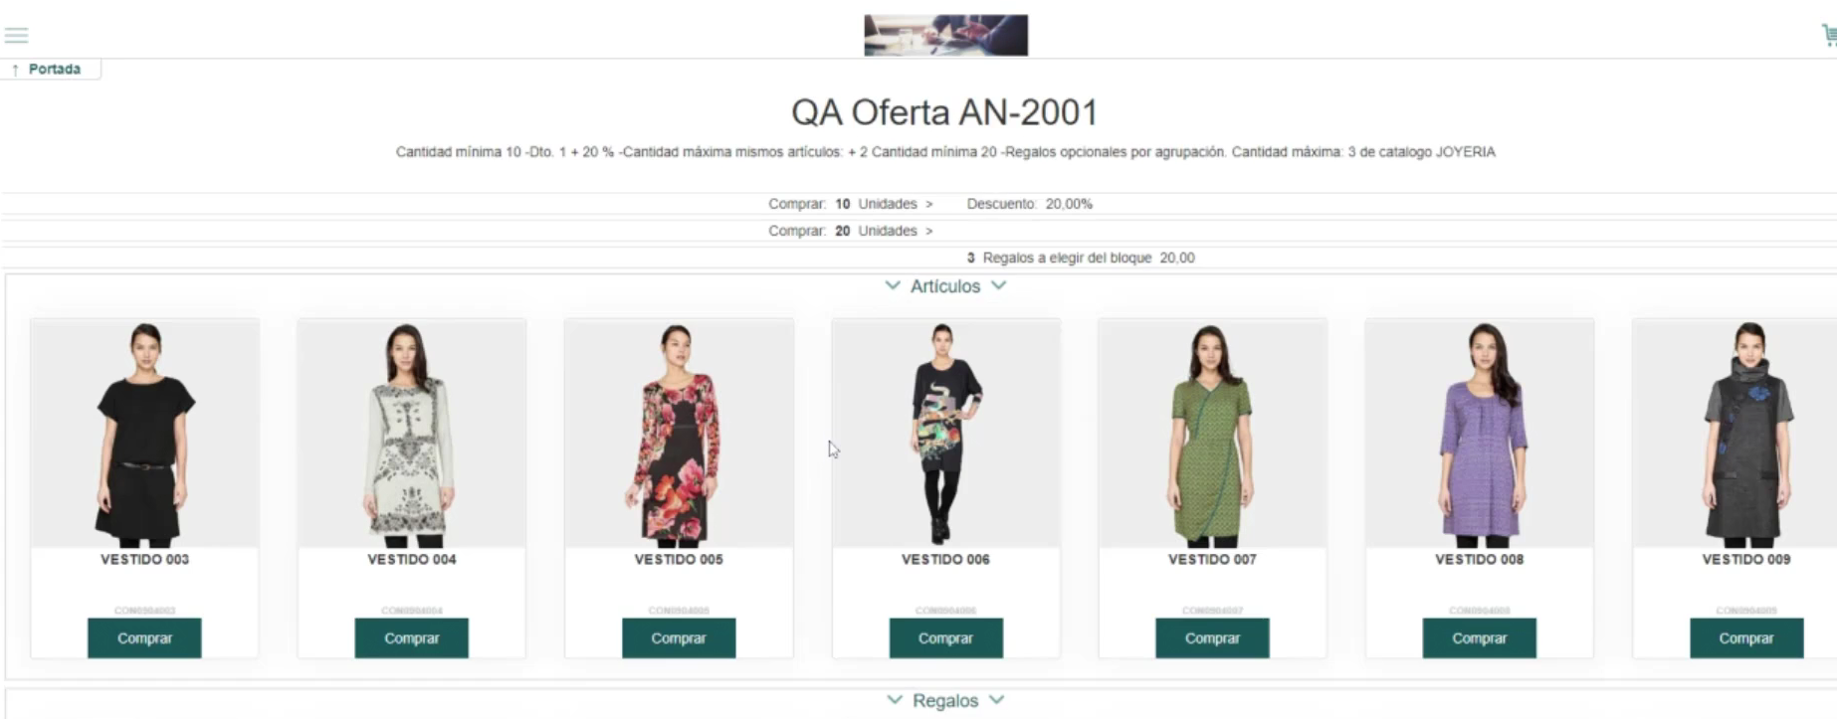Buy VESTIDO 009 with Comprar button

point(1746,638)
